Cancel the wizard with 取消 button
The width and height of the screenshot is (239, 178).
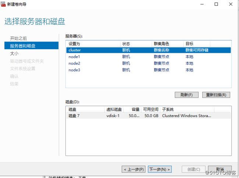(x=220, y=169)
